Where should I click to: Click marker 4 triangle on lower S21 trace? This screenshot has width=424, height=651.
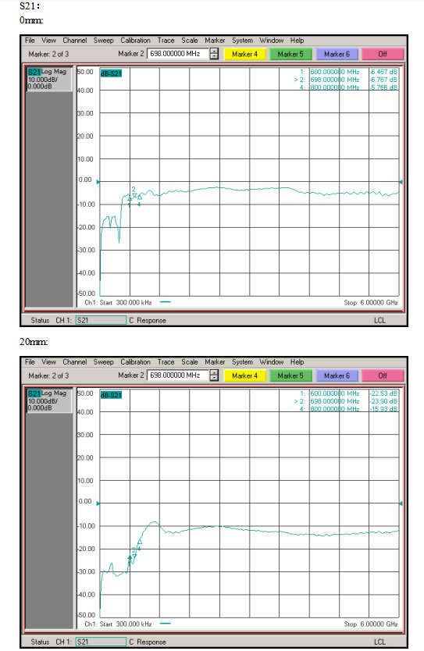140,542
